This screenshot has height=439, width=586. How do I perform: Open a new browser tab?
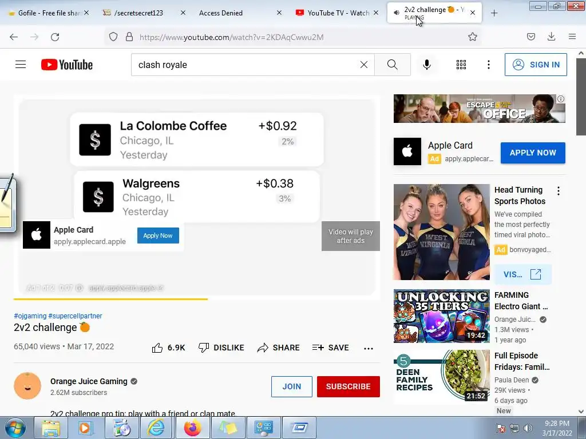tap(494, 13)
